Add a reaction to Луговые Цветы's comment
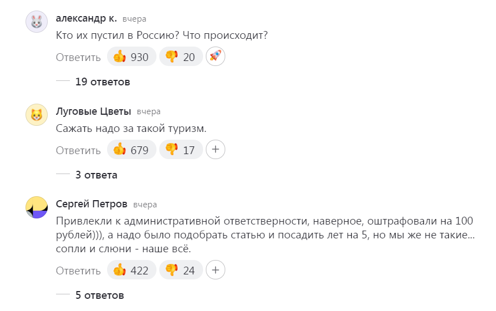The image size is (496, 311). click(215, 149)
